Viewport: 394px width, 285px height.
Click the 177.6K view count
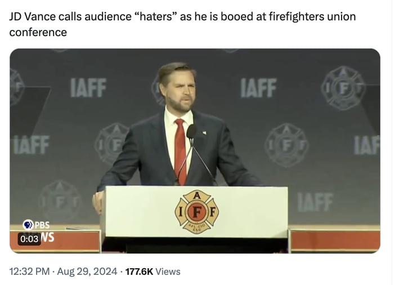point(138,271)
